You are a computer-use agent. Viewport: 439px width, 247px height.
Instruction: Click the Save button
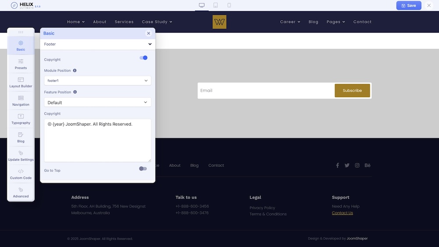408,6
